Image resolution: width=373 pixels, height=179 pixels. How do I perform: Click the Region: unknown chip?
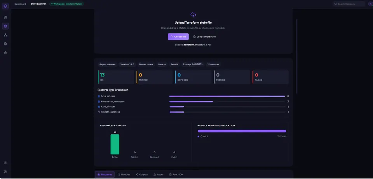[x=107, y=64]
